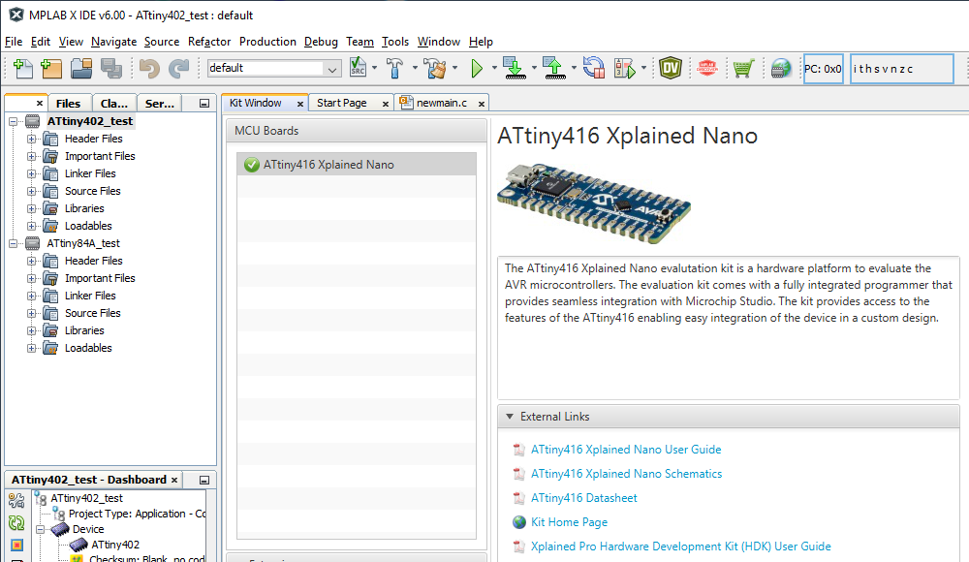
Task: Close the newmain.c tab
Action: point(482,104)
